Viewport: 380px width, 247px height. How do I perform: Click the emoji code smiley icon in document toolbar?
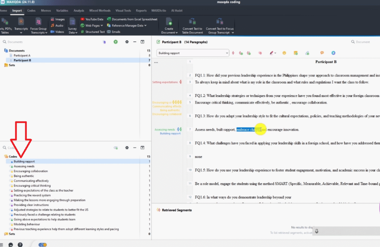(284, 53)
